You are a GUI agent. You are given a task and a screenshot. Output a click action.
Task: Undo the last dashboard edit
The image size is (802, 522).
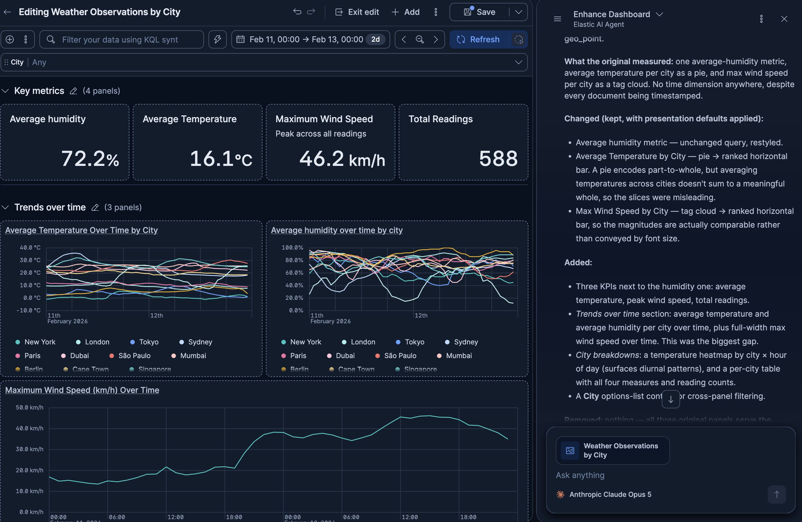297,12
